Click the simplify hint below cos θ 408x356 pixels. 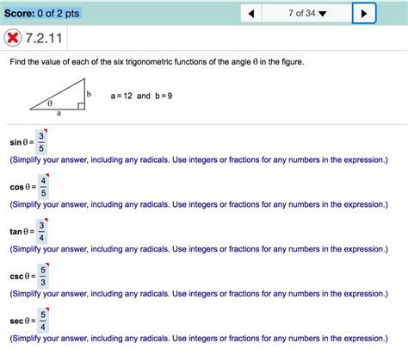199,204
